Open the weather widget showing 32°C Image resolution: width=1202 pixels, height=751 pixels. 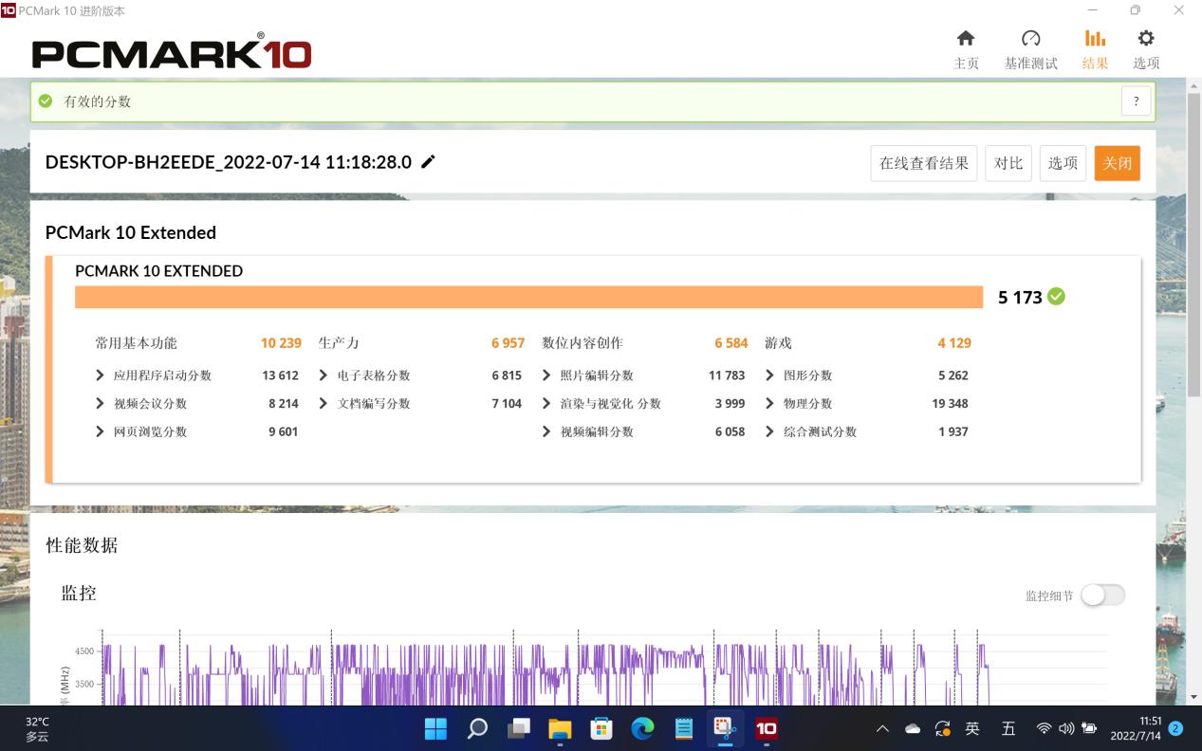[x=38, y=728]
